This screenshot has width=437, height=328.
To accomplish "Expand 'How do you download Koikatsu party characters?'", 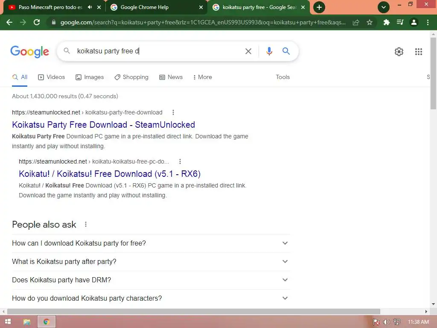I will pyautogui.click(x=151, y=299).
